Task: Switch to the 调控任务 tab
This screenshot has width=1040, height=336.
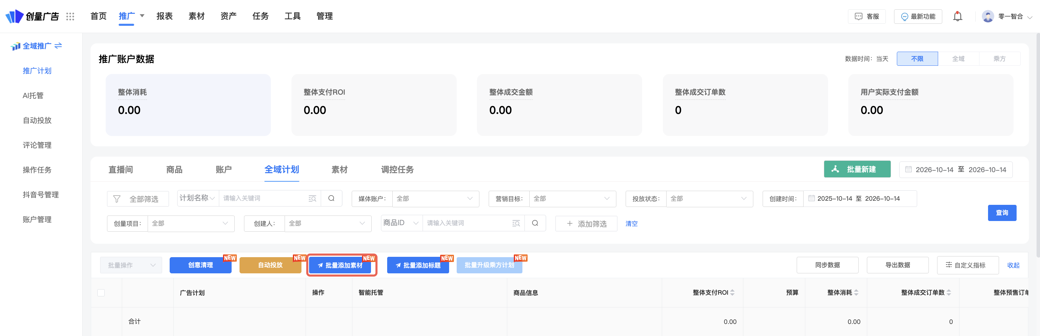Action: pos(397,169)
